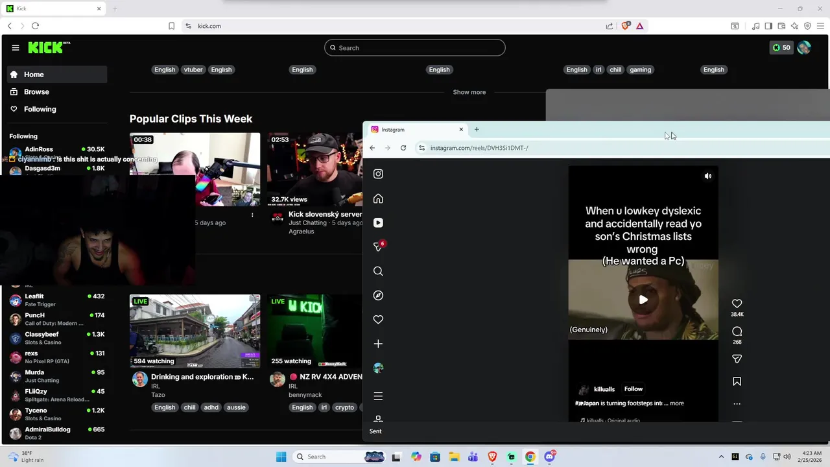Open Instagram More hamburger menu

point(378,396)
